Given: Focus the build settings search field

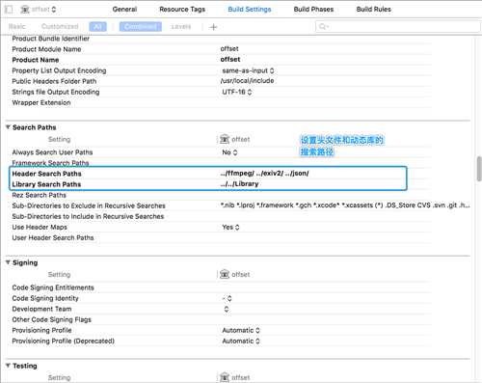Looking at the screenshot, I should click(398, 27).
